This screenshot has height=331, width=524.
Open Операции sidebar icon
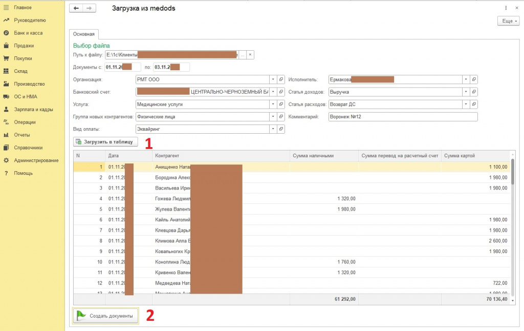click(6, 122)
